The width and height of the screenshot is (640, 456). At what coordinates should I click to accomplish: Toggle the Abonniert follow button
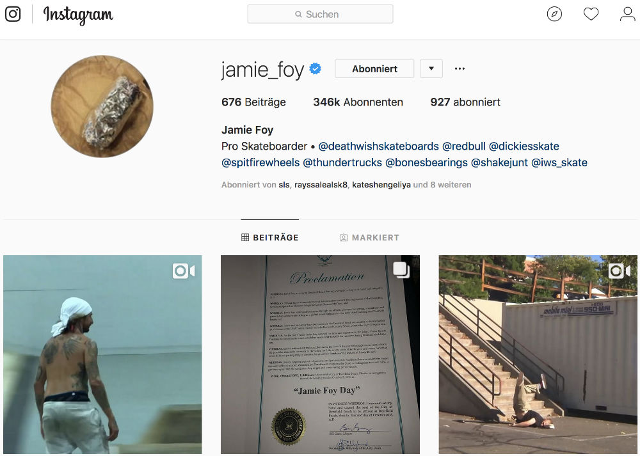374,68
